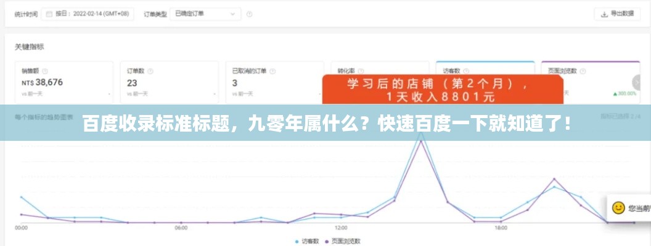Click help icon next to 页面浏览数 card
Screen dimensions: 651x246
point(583,71)
